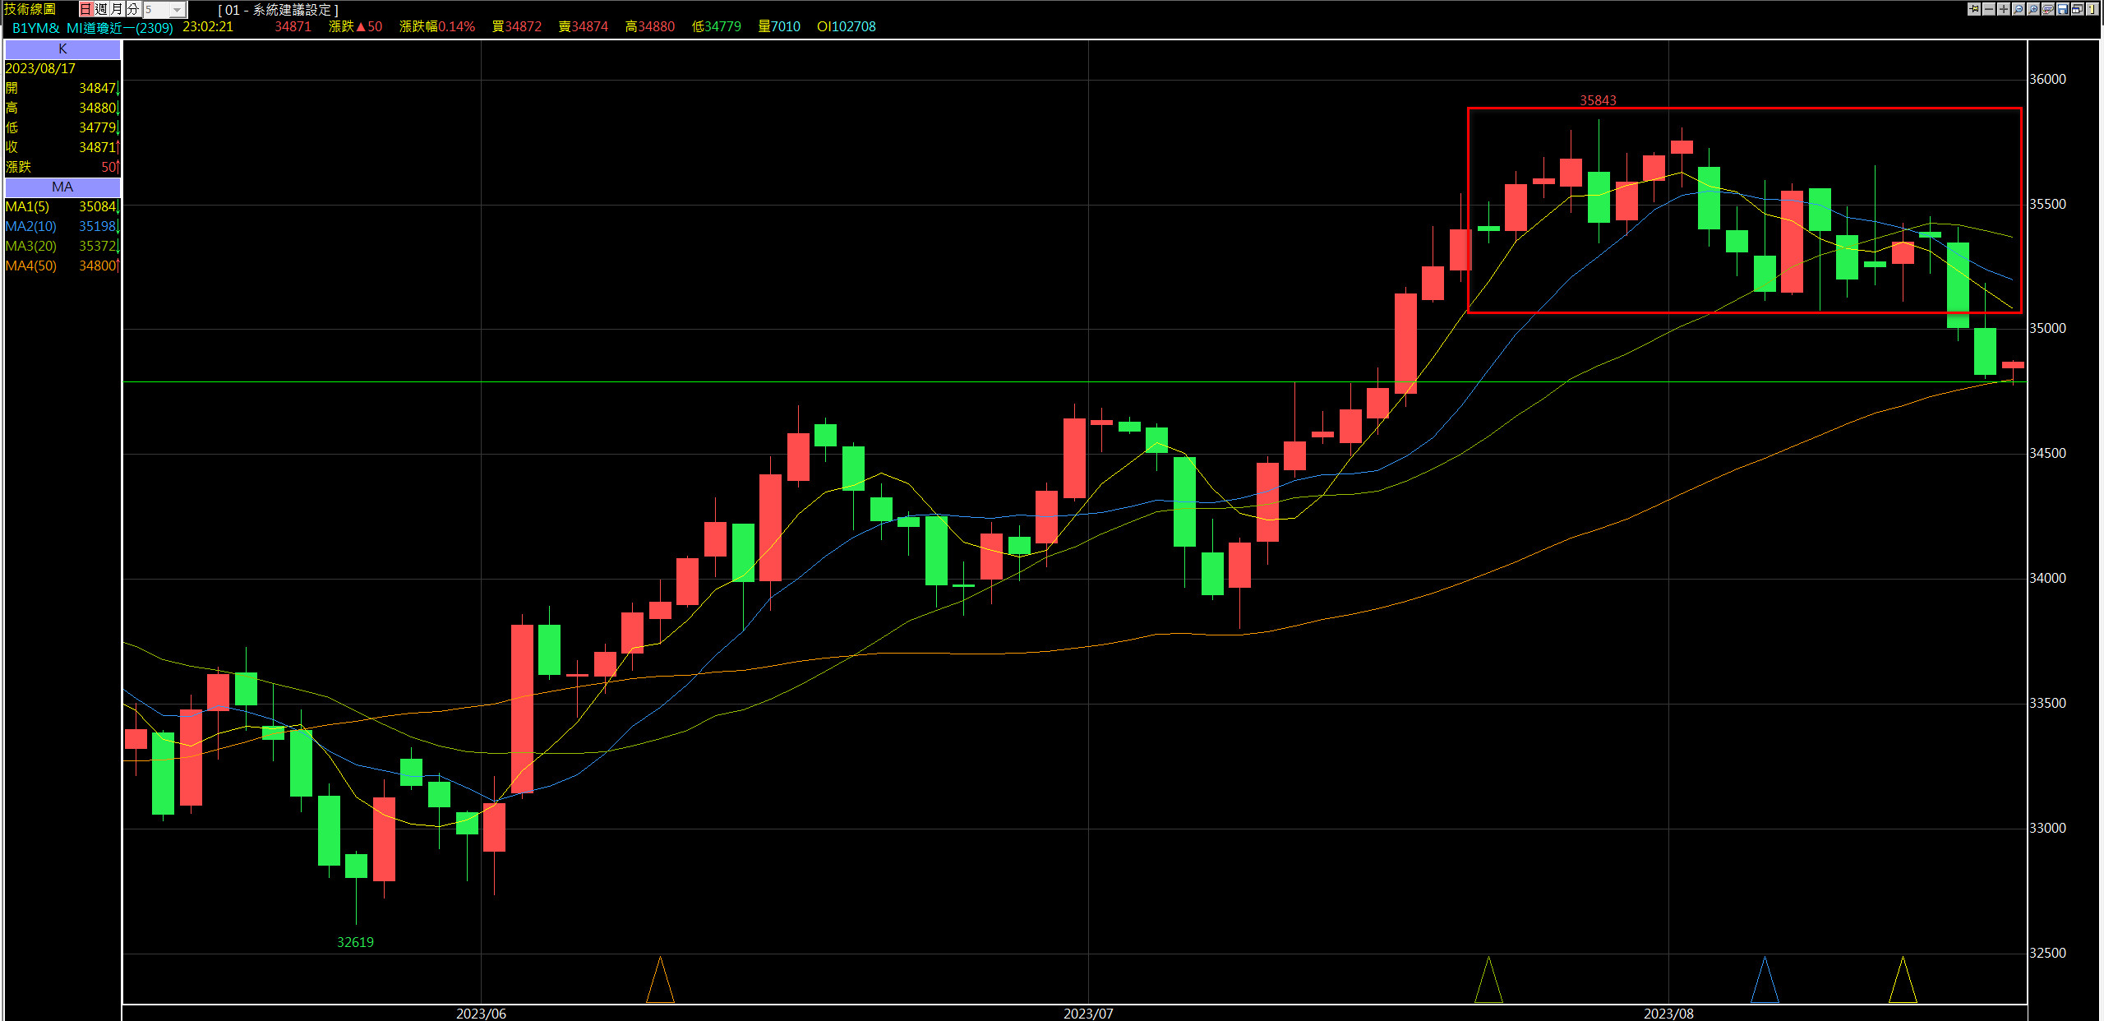
Task: Click the MA panel header
Action: click(62, 187)
